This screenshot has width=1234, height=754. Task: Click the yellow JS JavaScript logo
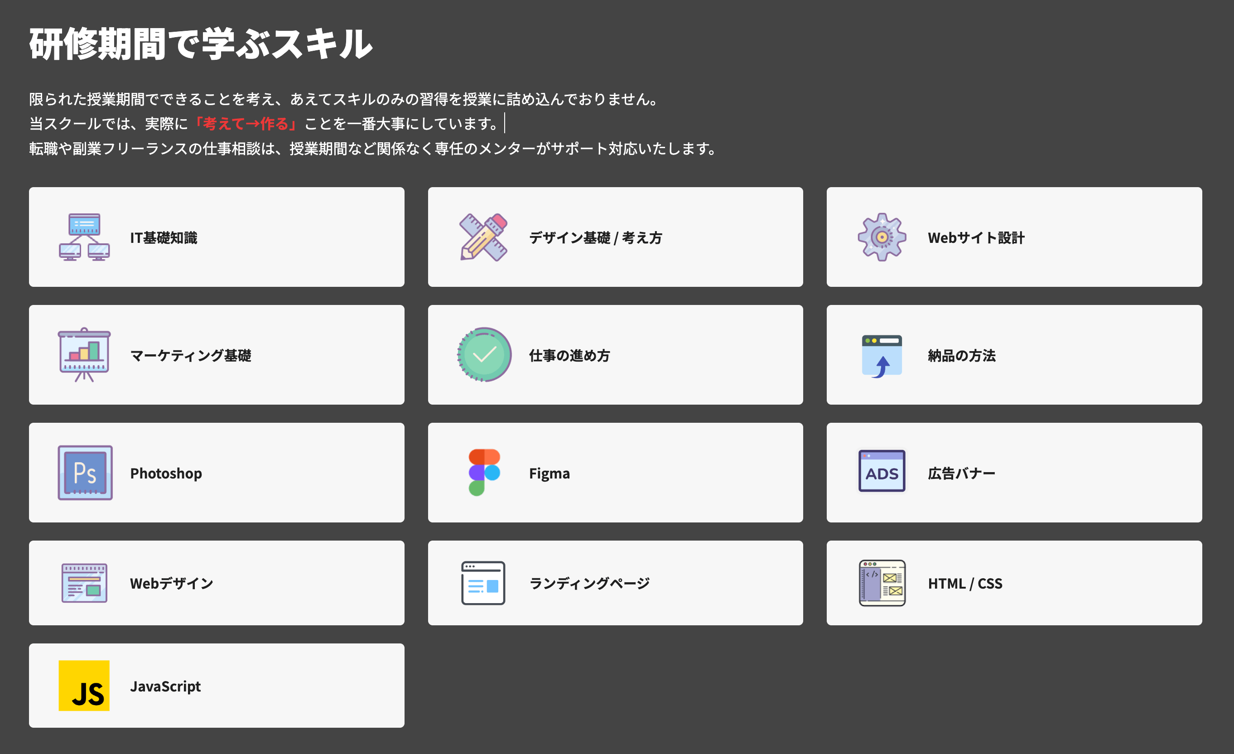coord(84,686)
